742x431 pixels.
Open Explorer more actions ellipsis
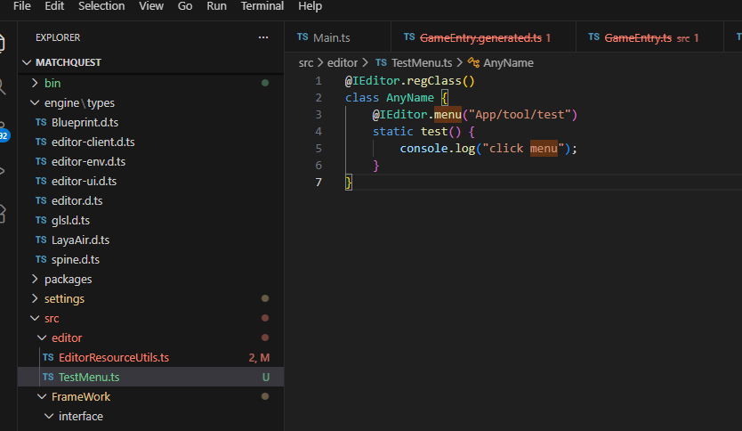coord(262,37)
